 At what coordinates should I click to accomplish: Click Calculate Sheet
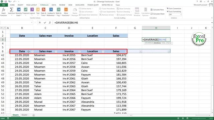point(157,14)
